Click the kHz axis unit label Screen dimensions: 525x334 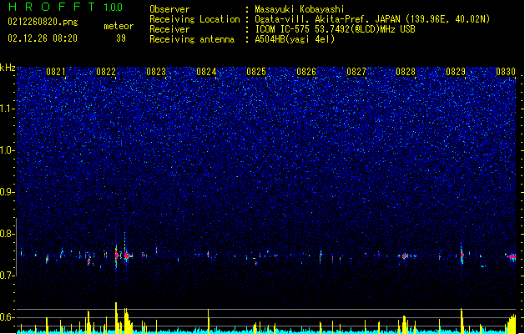pos(8,68)
